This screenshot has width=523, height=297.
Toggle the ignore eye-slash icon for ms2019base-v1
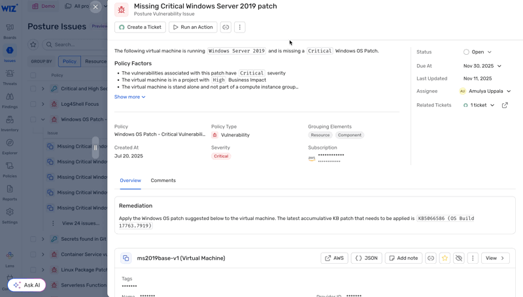[459, 258]
